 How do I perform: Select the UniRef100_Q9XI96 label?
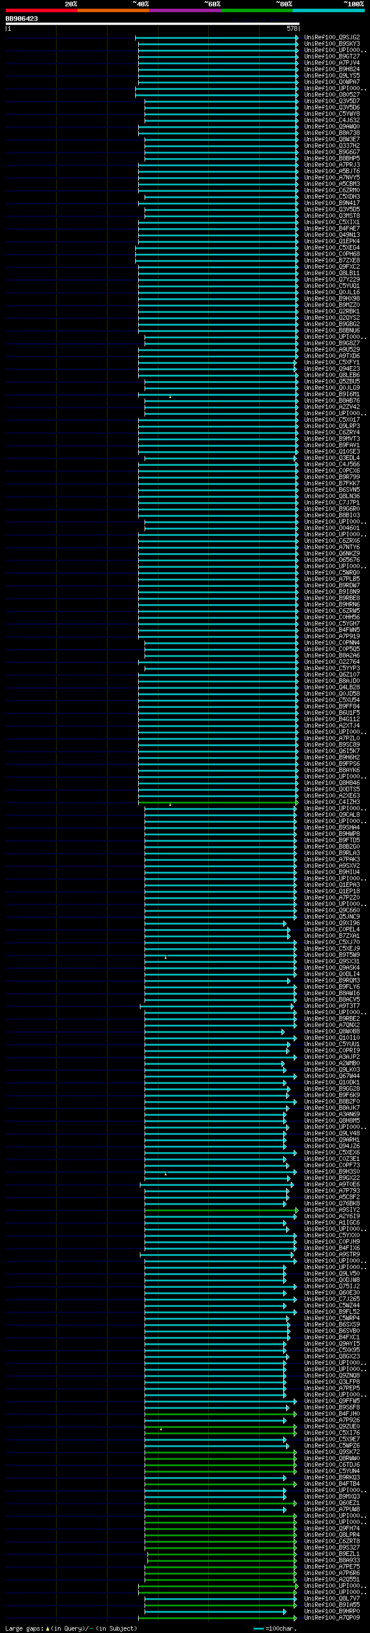(332, 923)
